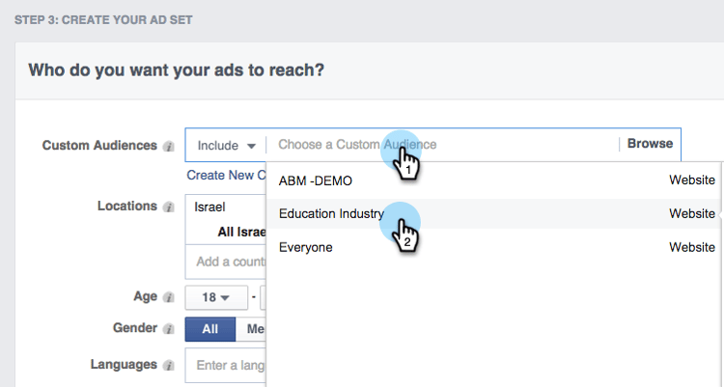Click the Add a country input field
Screen dimensions: 724x387
tap(226, 262)
